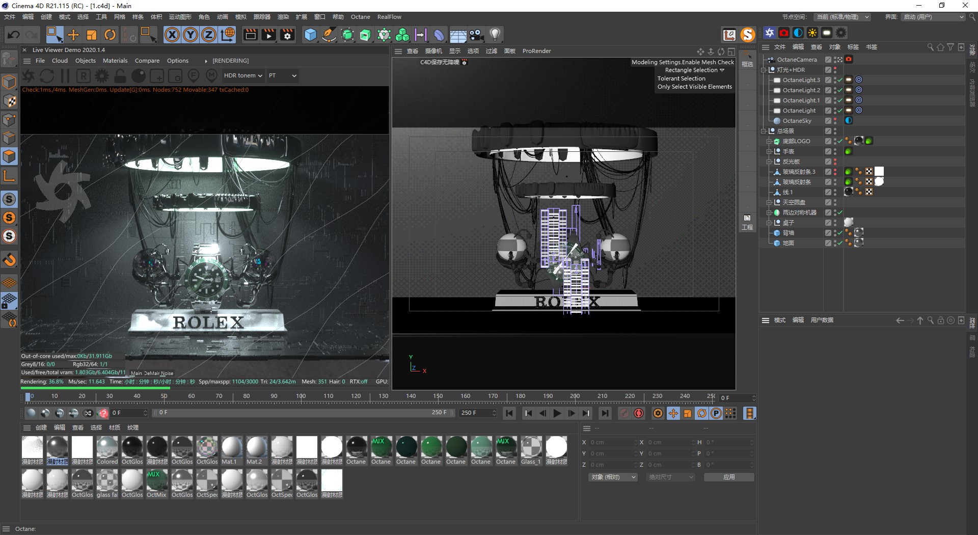Toggle the X axis lock
Screen dimensions: 978x535
tap(173, 35)
